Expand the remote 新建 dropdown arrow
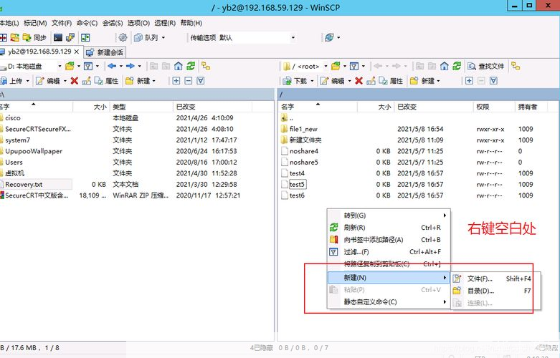The width and height of the screenshot is (560, 358). (x=438, y=81)
